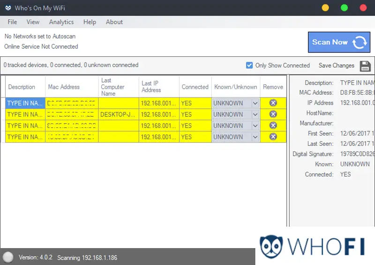Screen dimensions: 375x265
Task: Open the UNKNOWN dropdown in fourth row
Action: pyautogui.click(x=236, y=137)
